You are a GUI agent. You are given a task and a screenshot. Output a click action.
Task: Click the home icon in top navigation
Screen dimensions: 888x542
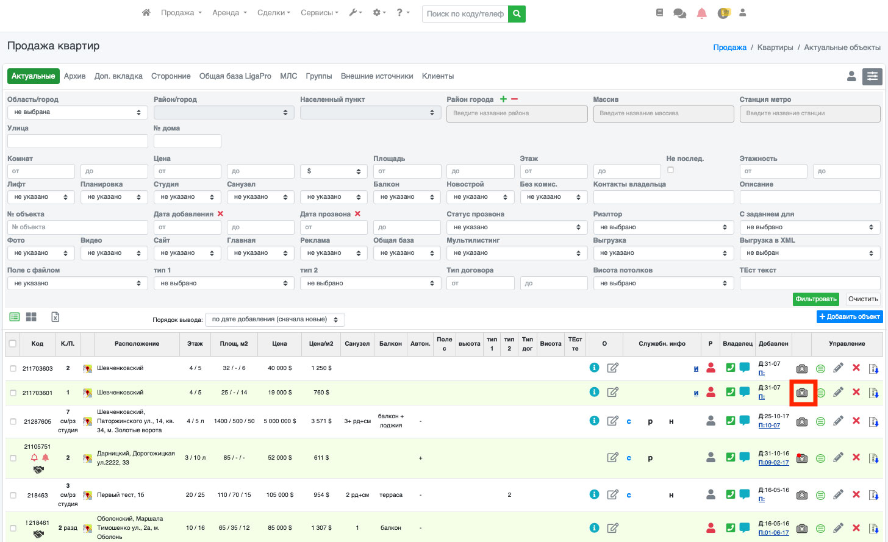point(146,13)
